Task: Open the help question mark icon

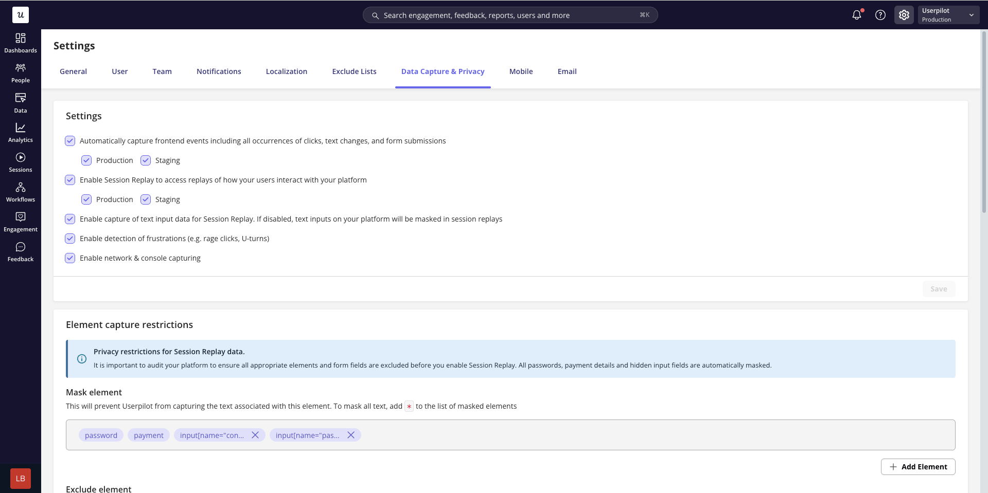Action: [x=880, y=15]
